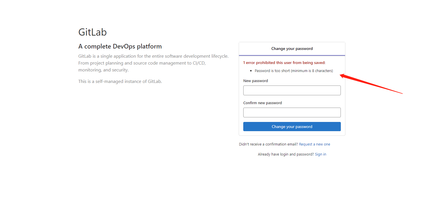Select the Change your password tab header

coord(292,49)
